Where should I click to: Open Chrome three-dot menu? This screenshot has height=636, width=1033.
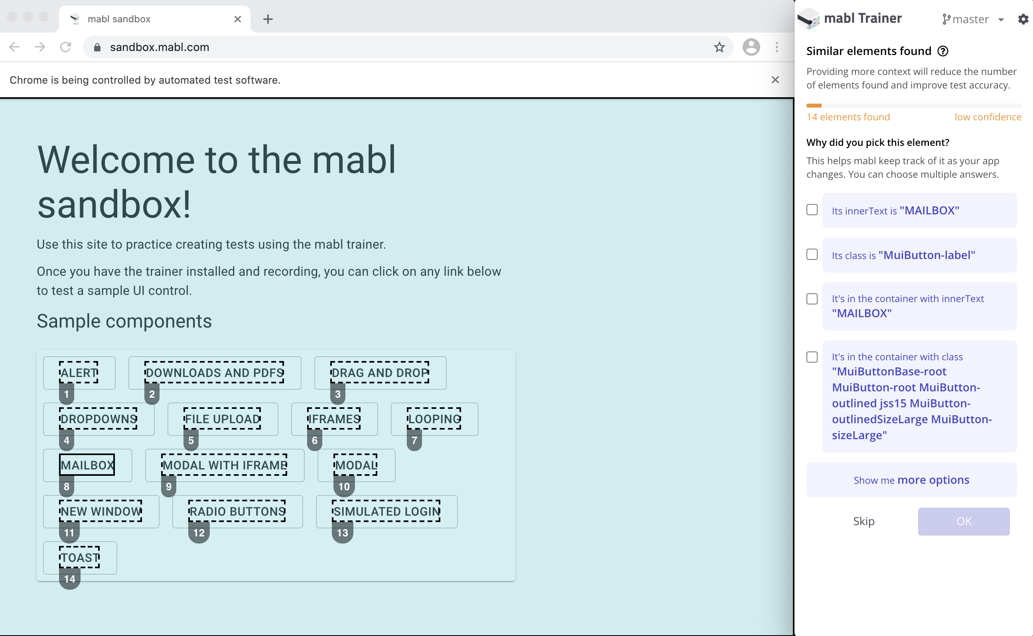pos(777,47)
